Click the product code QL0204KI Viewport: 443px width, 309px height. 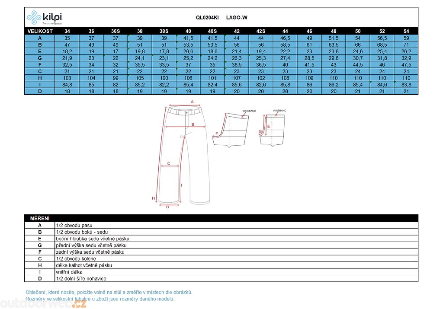207,18
